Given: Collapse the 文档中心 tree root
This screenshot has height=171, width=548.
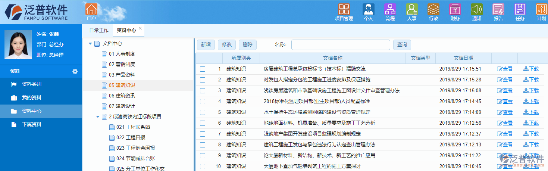Looking at the screenshot, I should pyautogui.click(x=91, y=44).
